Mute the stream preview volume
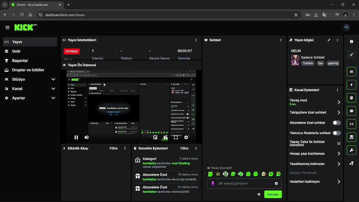The image size is (359, 202). pos(86,137)
